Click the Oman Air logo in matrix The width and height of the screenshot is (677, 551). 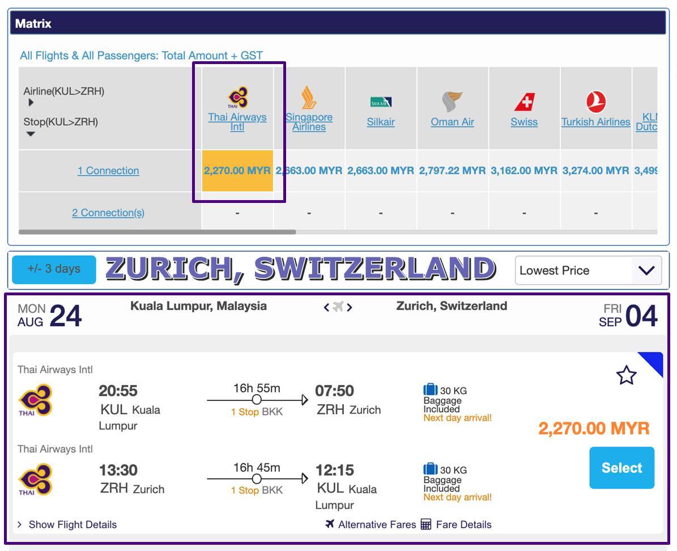(452, 101)
